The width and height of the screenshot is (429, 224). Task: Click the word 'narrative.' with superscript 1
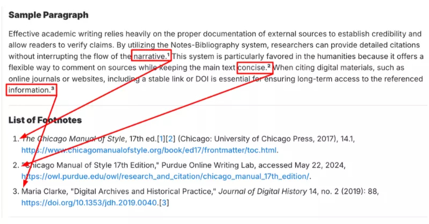pos(151,56)
